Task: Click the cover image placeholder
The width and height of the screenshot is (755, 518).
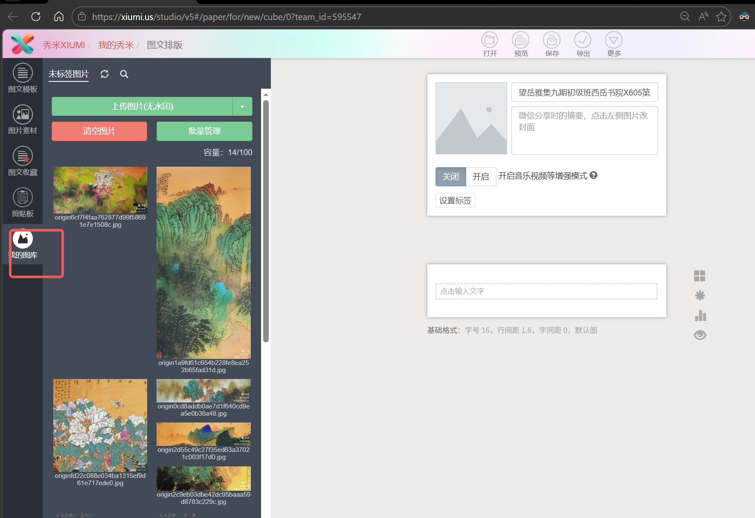Action: coord(471,119)
